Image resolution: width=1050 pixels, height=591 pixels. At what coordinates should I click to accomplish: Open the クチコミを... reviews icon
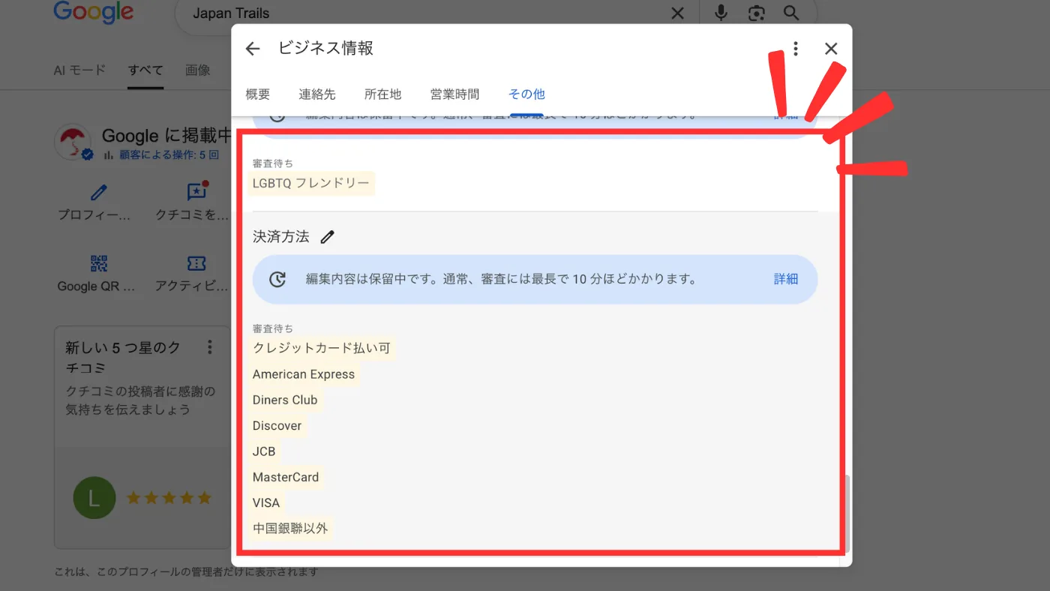[196, 192]
